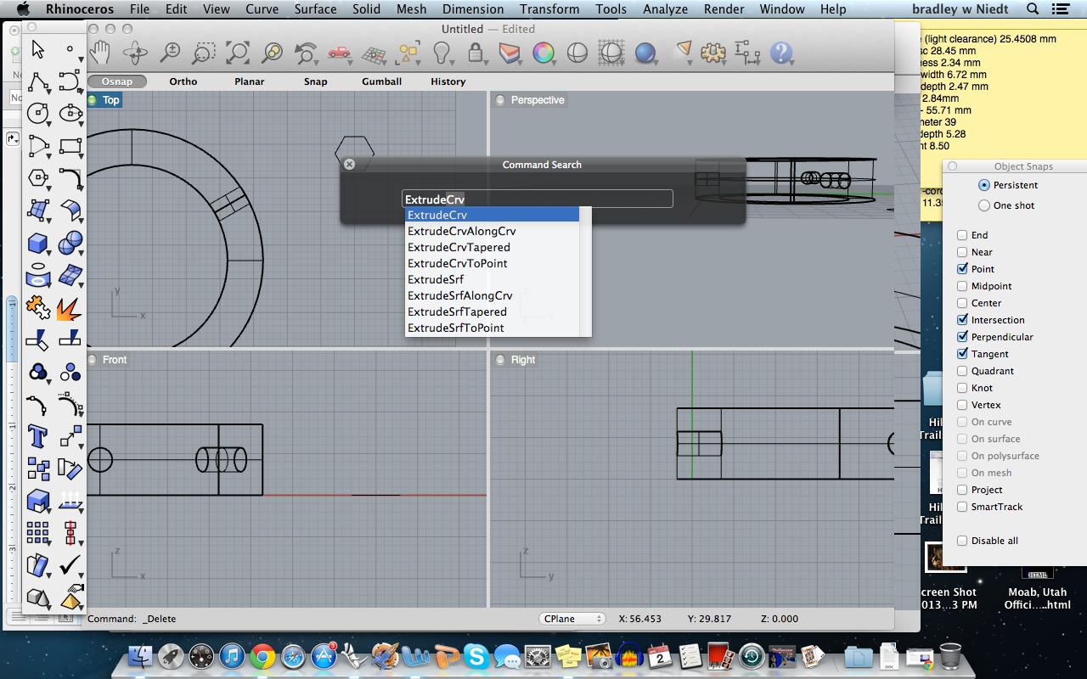This screenshot has height=679, width=1087.
Task: Expand the Right viewport title menu
Action: tap(523, 360)
